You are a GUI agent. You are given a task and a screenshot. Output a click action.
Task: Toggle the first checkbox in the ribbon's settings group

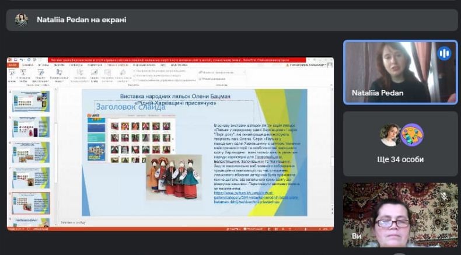point(134,71)
